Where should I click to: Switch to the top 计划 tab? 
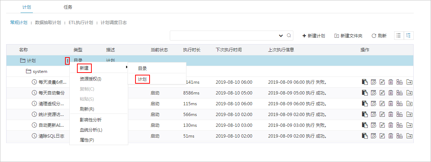(x=27, y=7)
